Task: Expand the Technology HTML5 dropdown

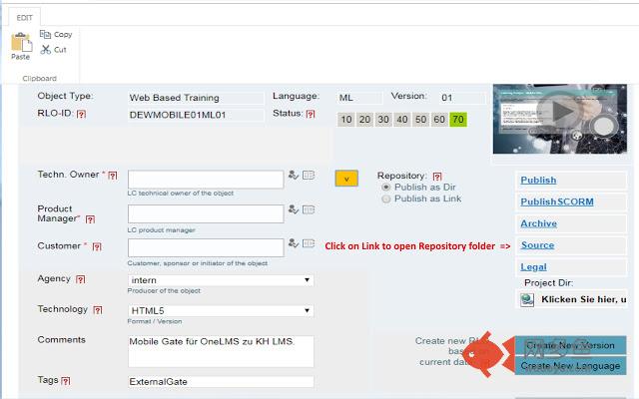Action: (307, 310)
